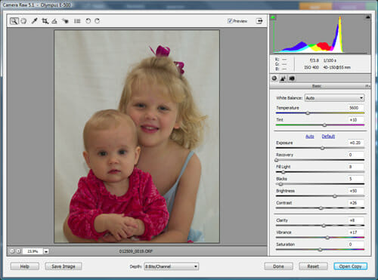Select the Zoom tool
This screenshot has height=280, width=378.
tap(14, 21)
